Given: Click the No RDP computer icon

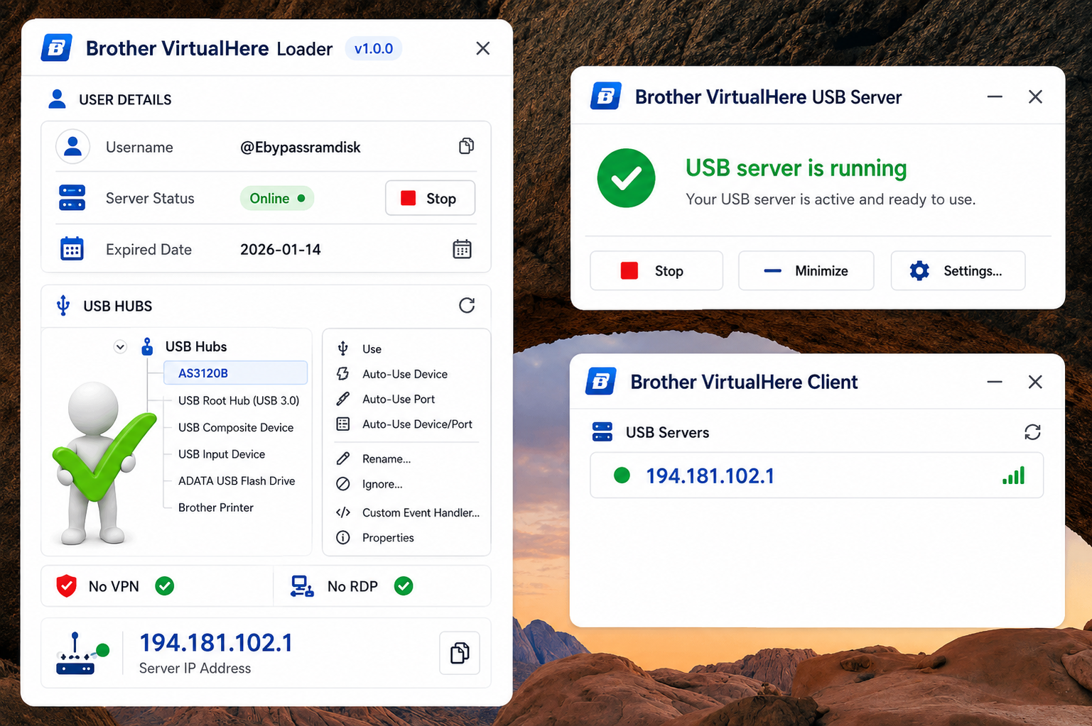Looking at the screenshot, I should (302, 586).
